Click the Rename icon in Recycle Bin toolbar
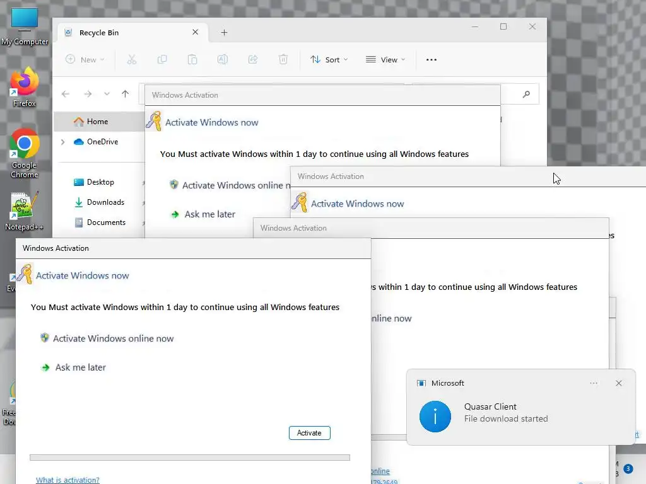 pos(223,60)
